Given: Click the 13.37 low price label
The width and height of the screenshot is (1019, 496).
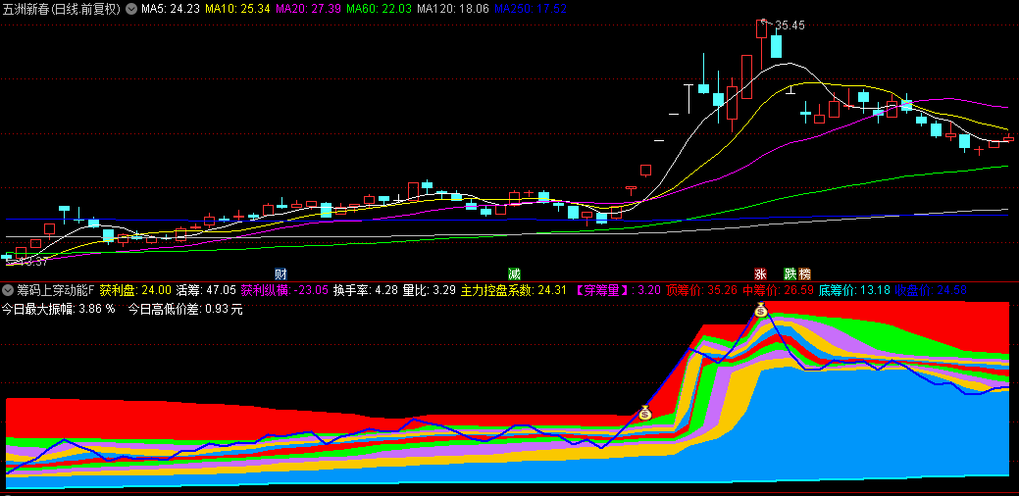Looking at the screenshot, I should pos(33,262).
